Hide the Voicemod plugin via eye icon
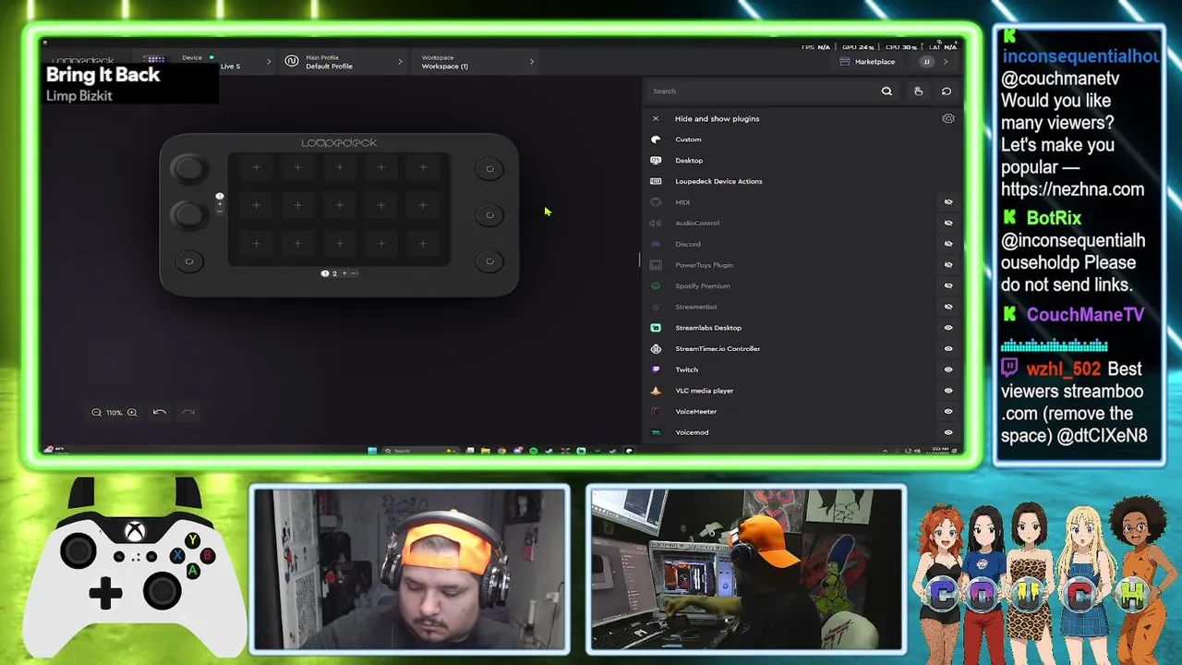Screen dimensions: 1182x665 pos(947,432)
